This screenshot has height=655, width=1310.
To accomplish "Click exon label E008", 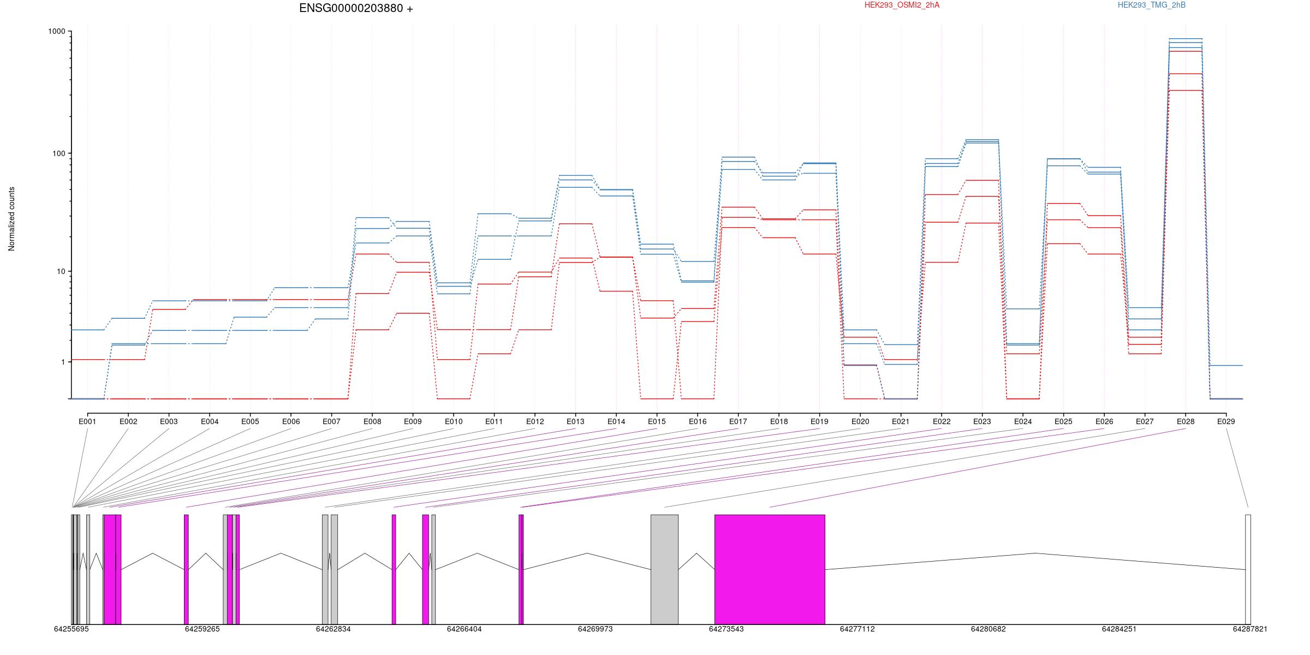I will click(x=372, y=421).
